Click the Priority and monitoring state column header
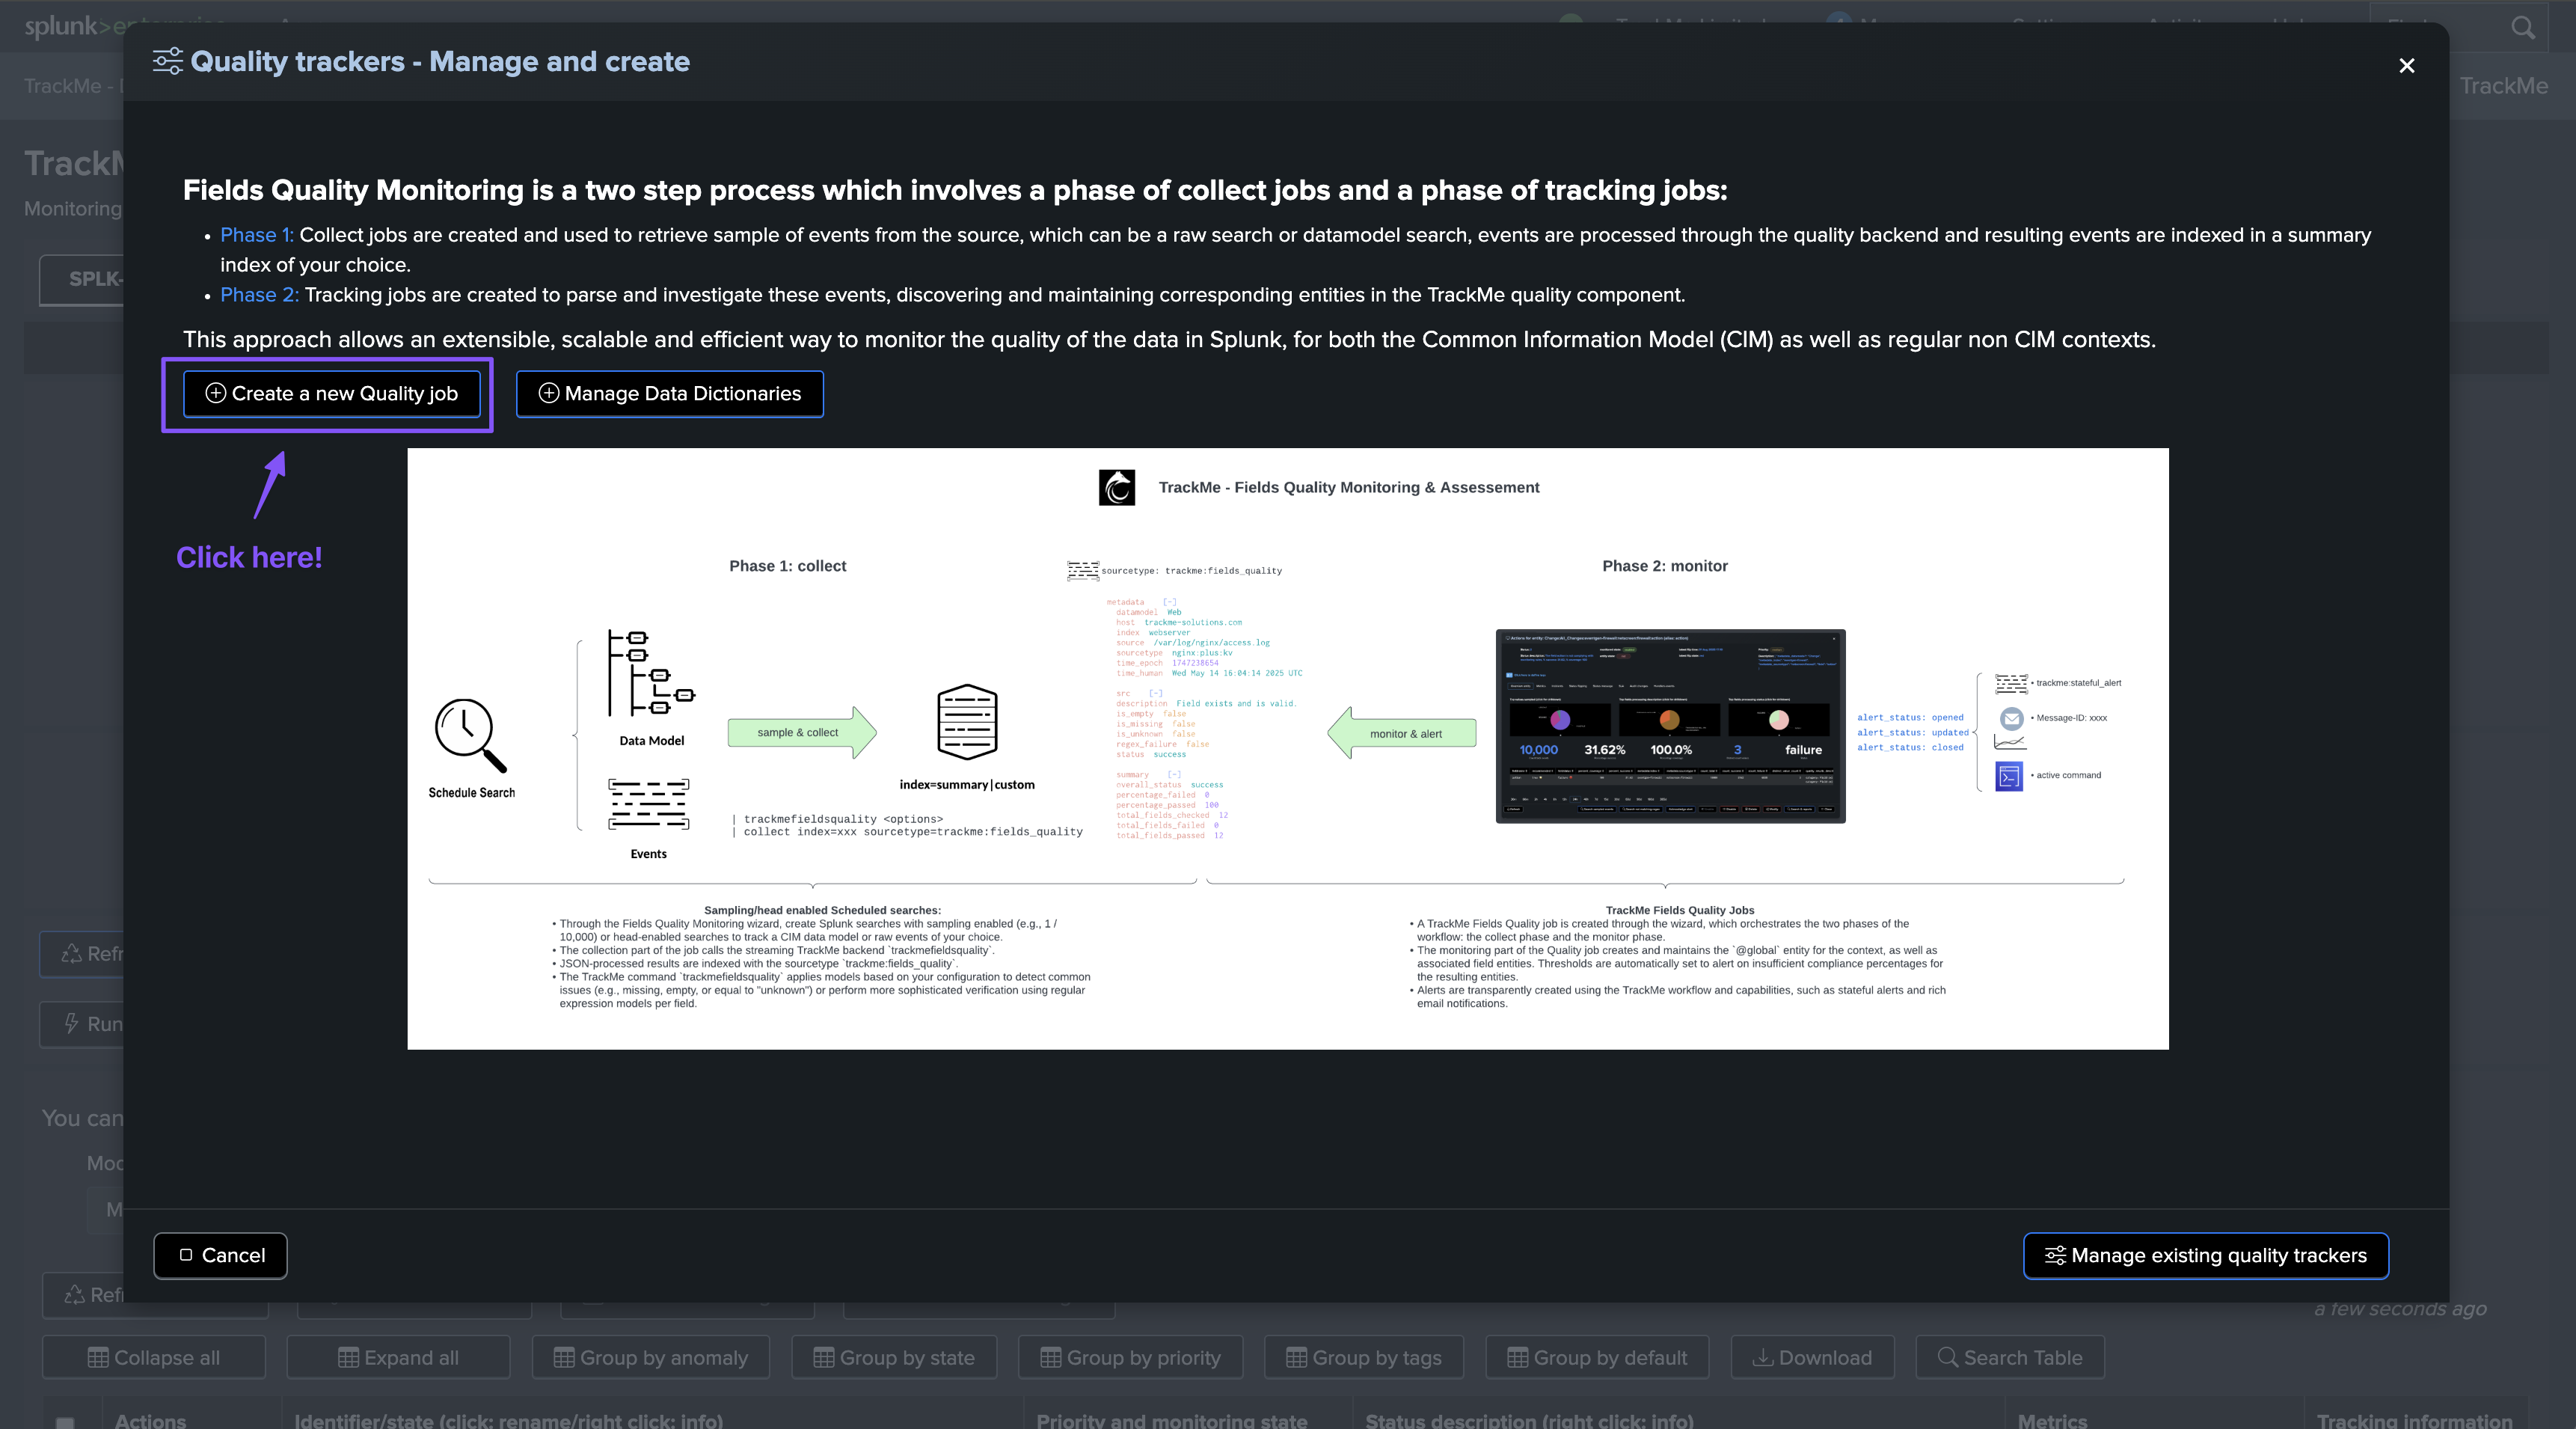This screenshot has height=1429, width=2576. [1171, 1421]
